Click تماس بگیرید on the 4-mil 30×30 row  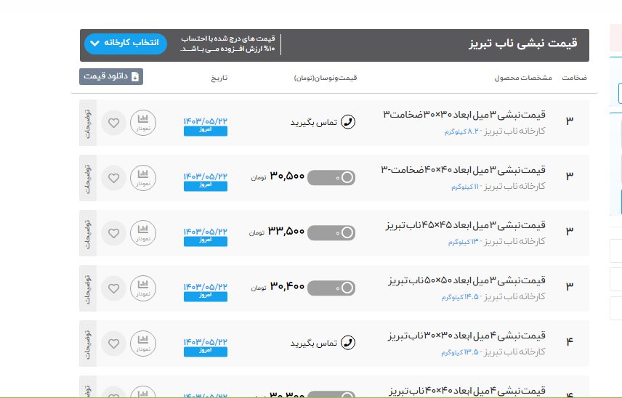(314, 344)
